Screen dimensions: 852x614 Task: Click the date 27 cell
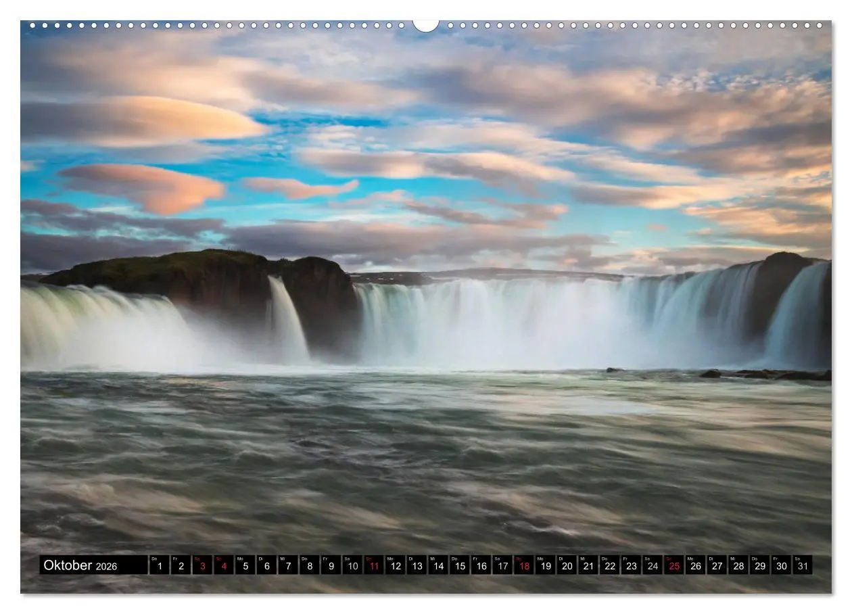click(717, 565)
